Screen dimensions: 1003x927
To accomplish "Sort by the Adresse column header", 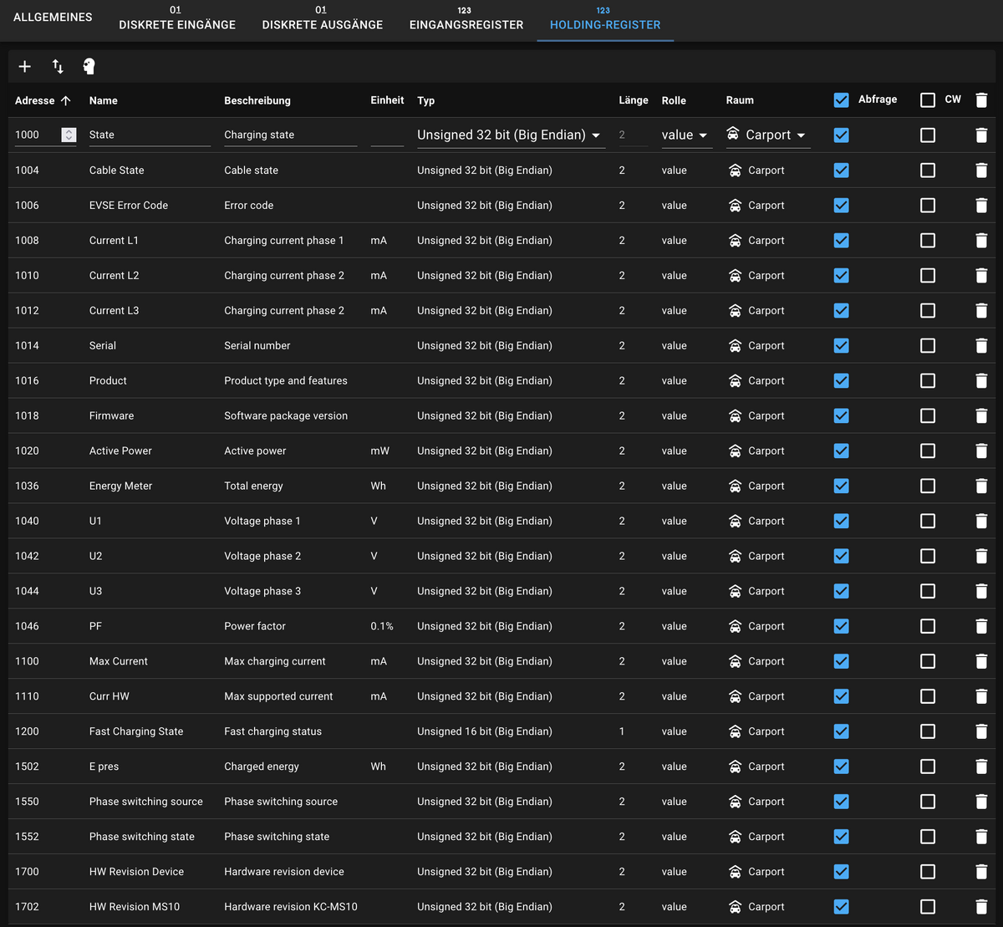I will coord(43,100).
